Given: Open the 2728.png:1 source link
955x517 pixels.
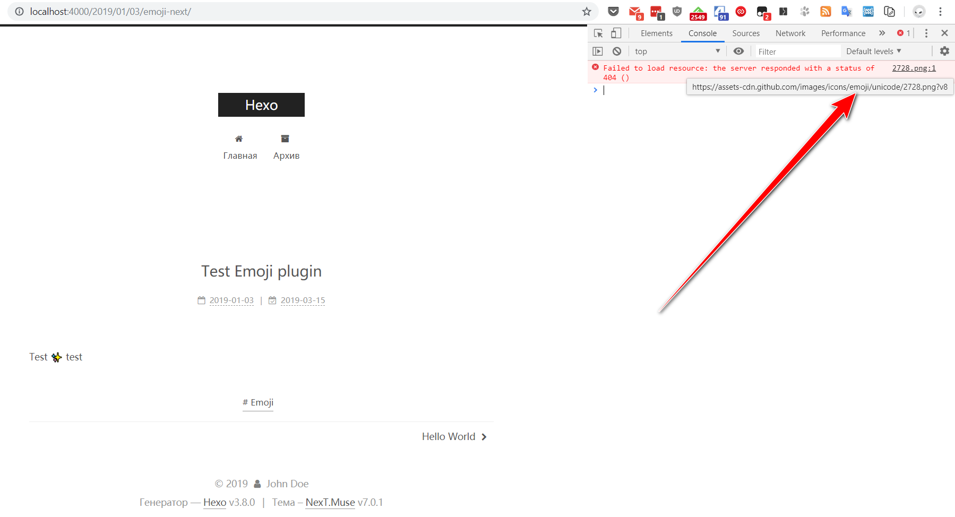Looking at the screenshot, I should tap(914, 68).
